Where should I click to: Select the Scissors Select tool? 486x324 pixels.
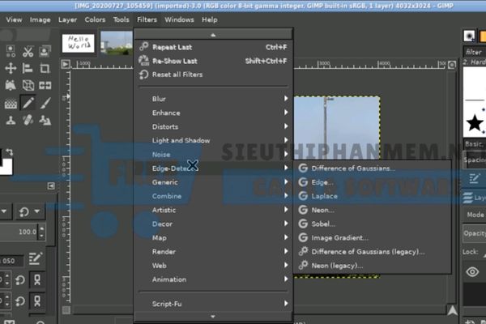tap(28, 51)
